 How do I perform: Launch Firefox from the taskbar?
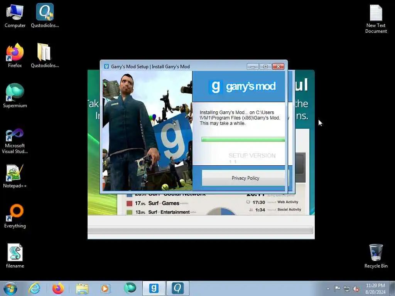pyautogui.click(x=58, y=288)
